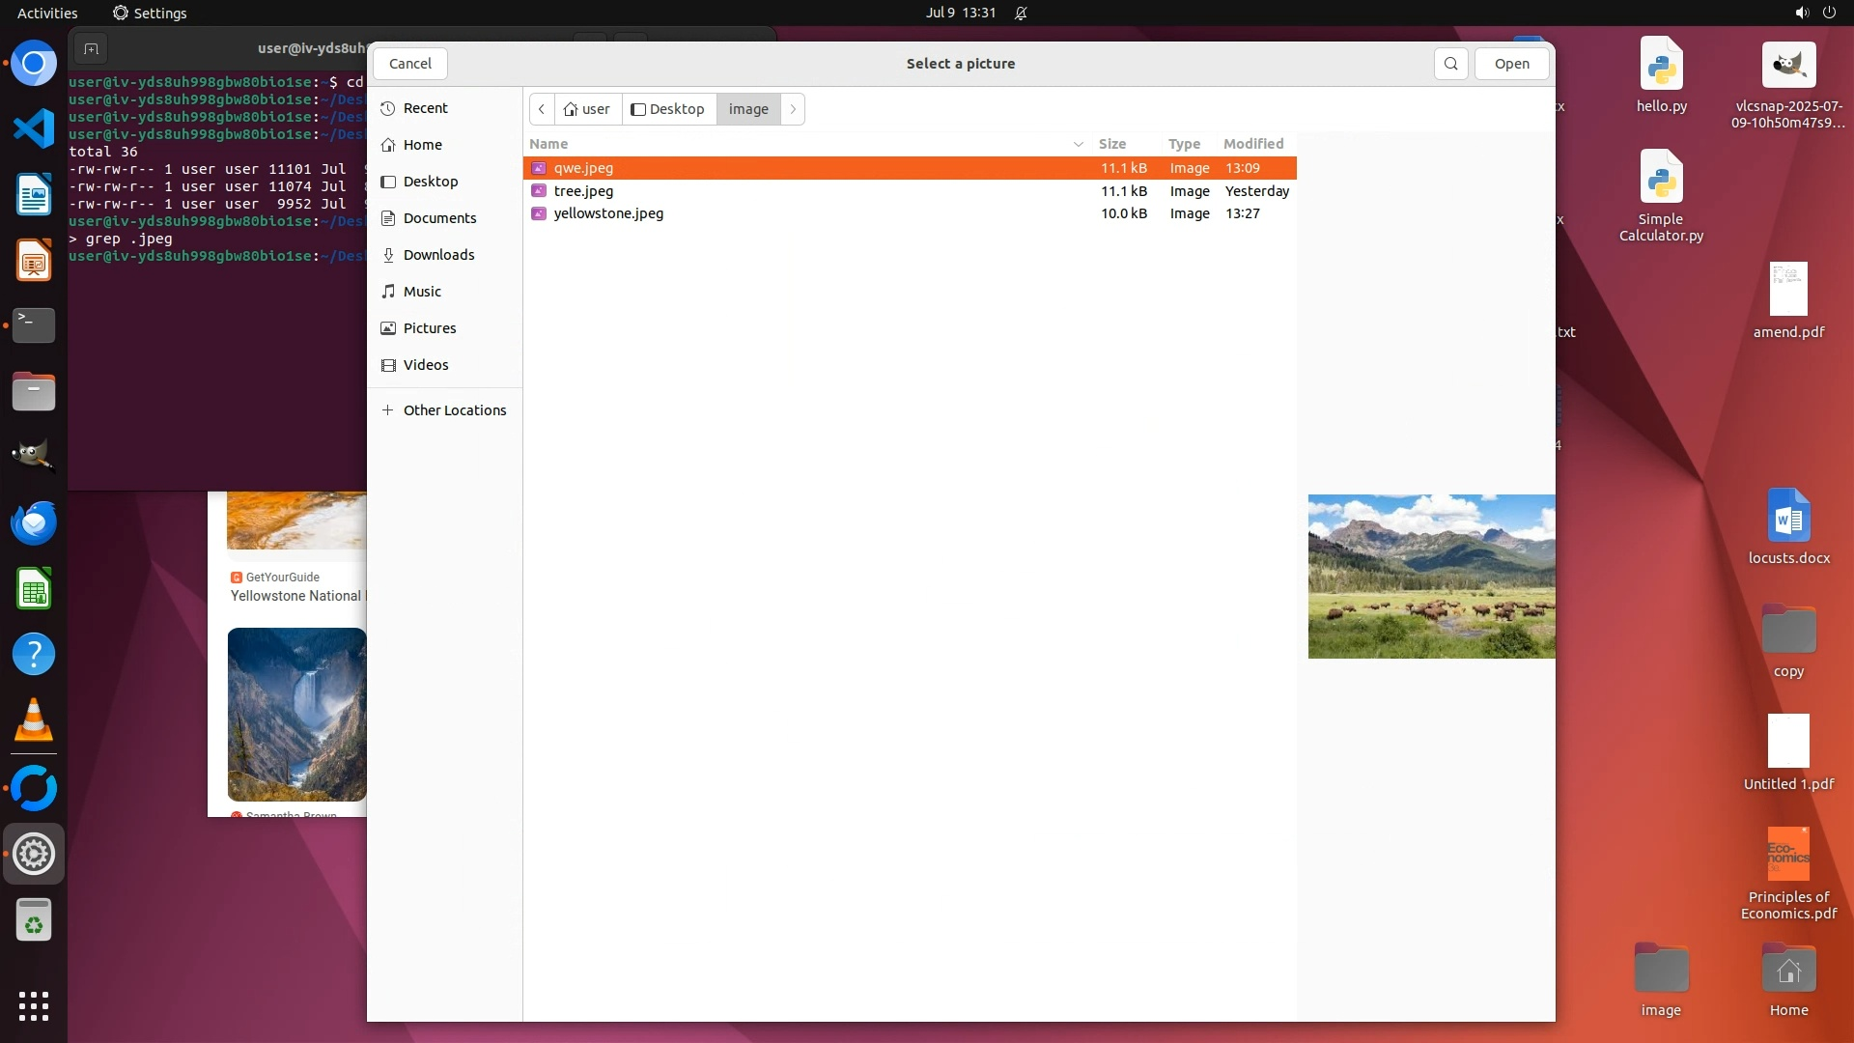Cancel the Select a picture dialog
Screen dimensions: 1854x1043
point(409,64)
